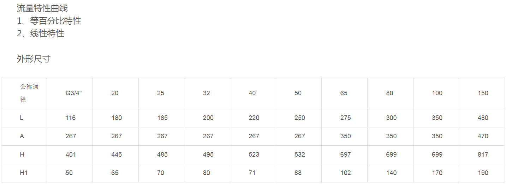
Task: Click the L value 480 cell
Action: tap(483, 118)
